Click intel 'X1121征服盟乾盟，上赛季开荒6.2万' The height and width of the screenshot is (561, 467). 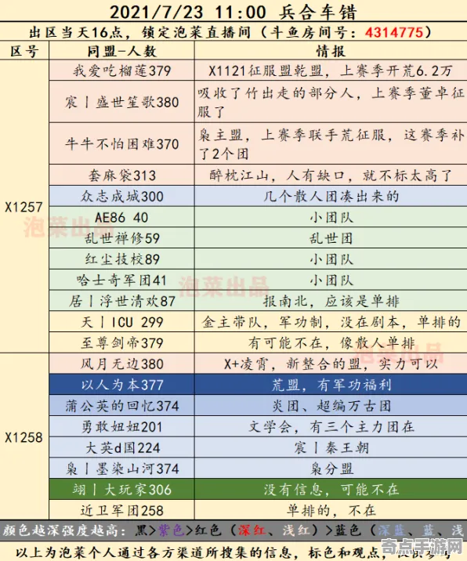tap(331, 71)
